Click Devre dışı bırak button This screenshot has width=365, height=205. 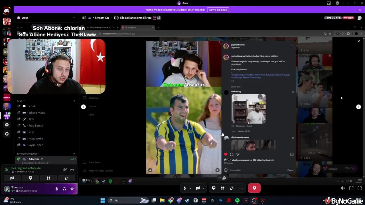pyautogui.click(x=218, y=10)
